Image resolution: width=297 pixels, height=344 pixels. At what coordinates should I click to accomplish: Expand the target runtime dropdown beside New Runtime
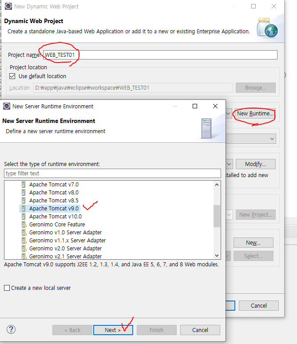229,114
